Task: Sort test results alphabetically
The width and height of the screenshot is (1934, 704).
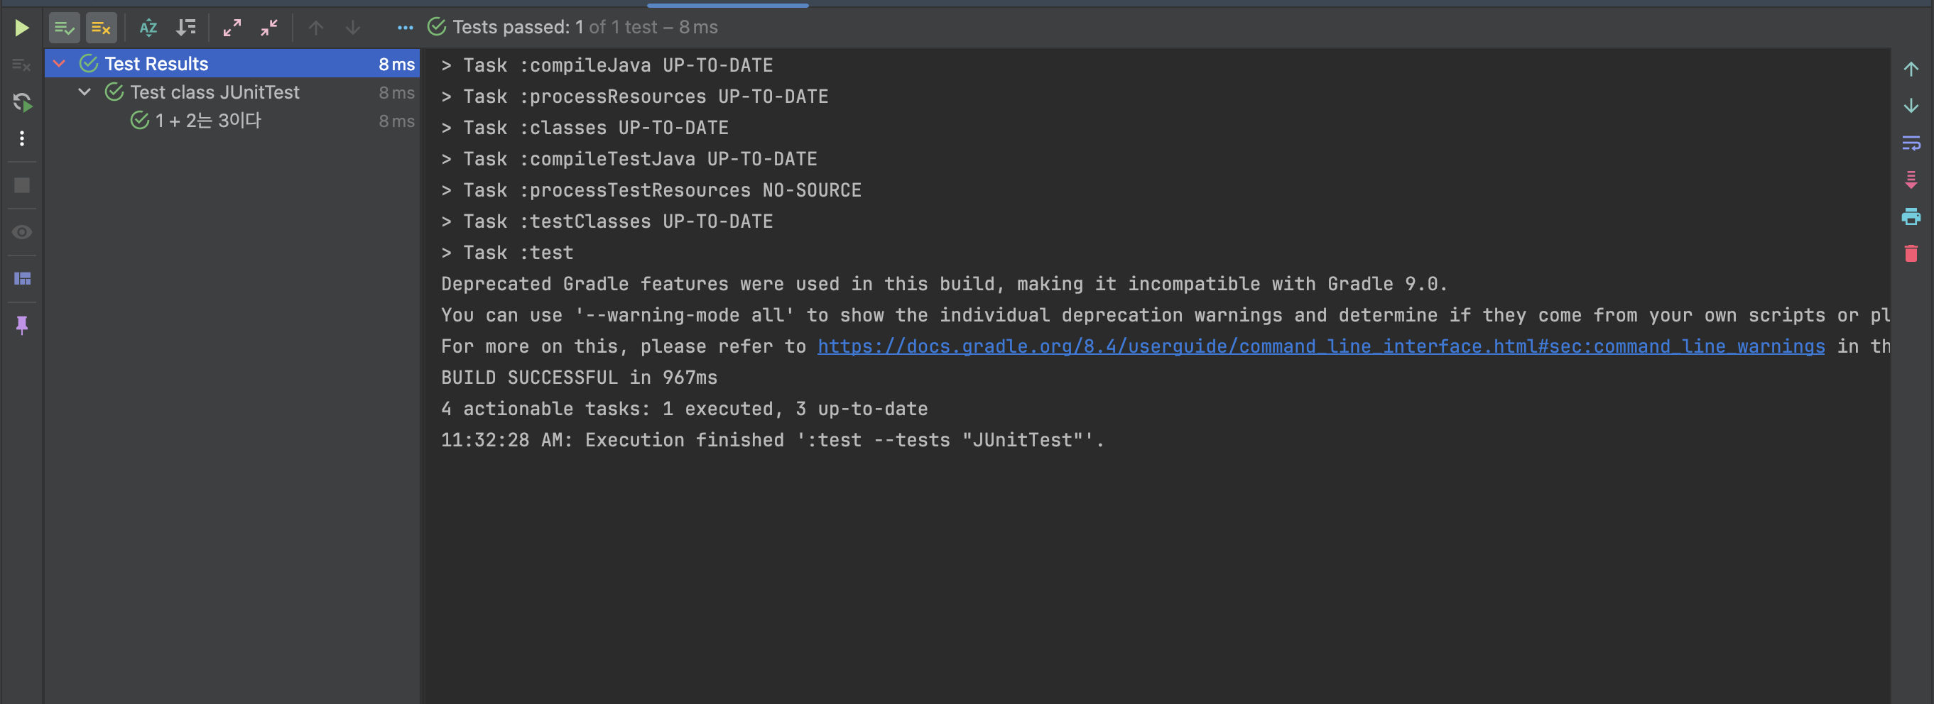Action: click(x=148, y=28)
